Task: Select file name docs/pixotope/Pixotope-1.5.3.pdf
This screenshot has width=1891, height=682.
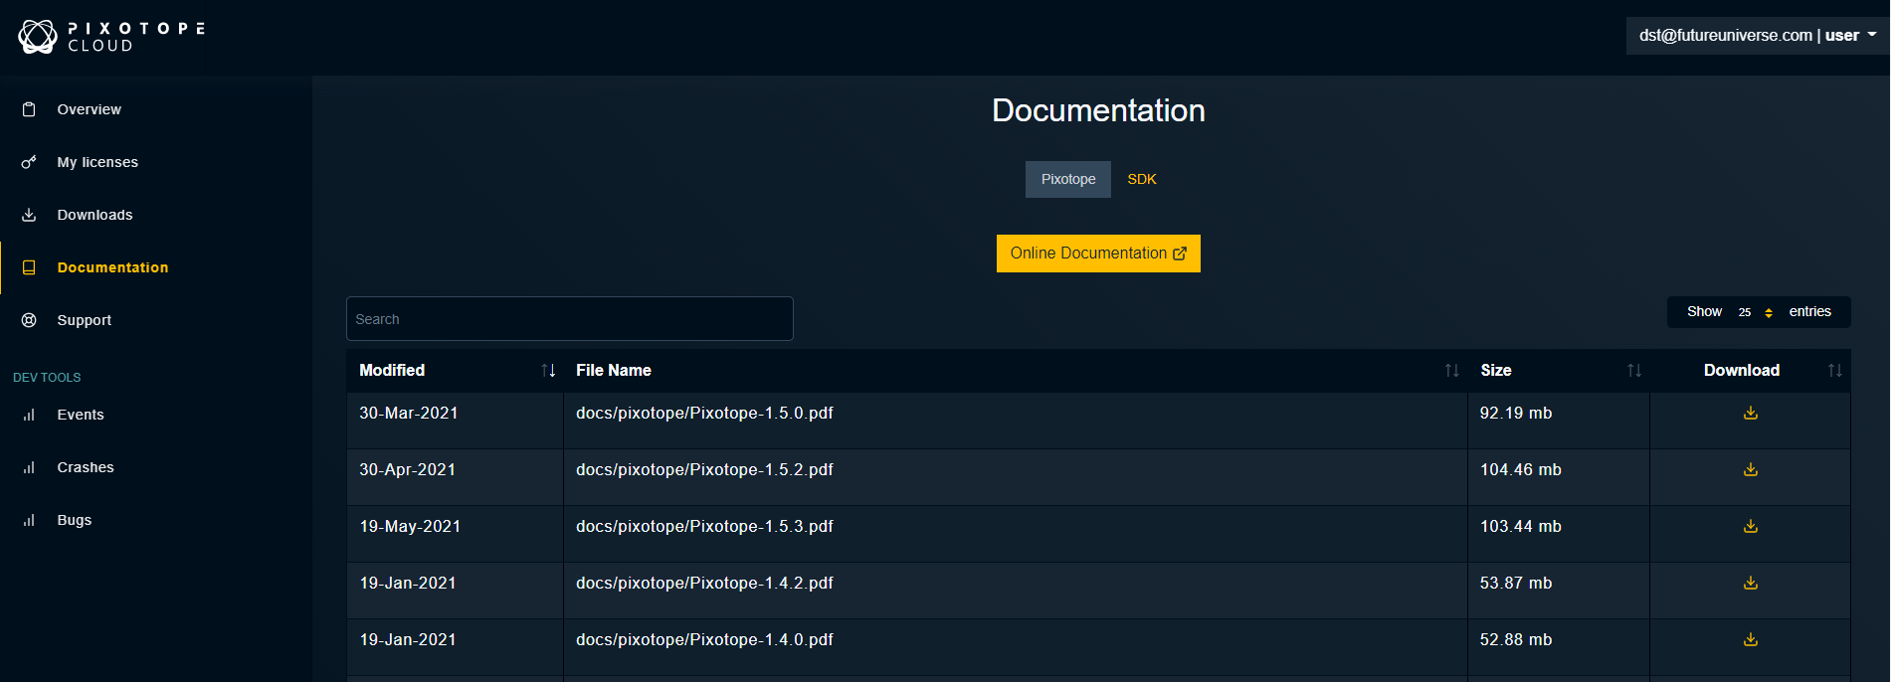Action: point(704,527)
